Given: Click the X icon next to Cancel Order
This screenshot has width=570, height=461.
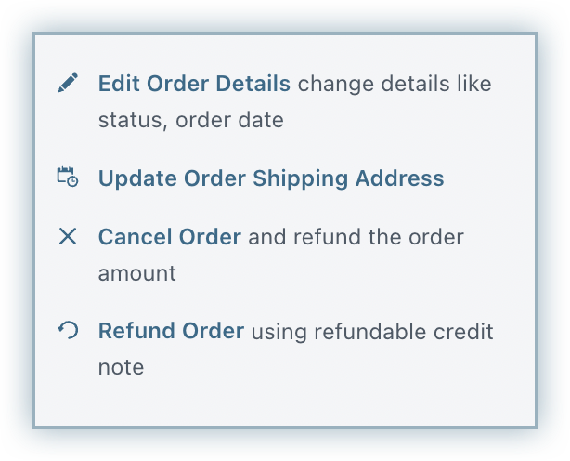Looking at the screenshot, I should click(x=67, y=237).
